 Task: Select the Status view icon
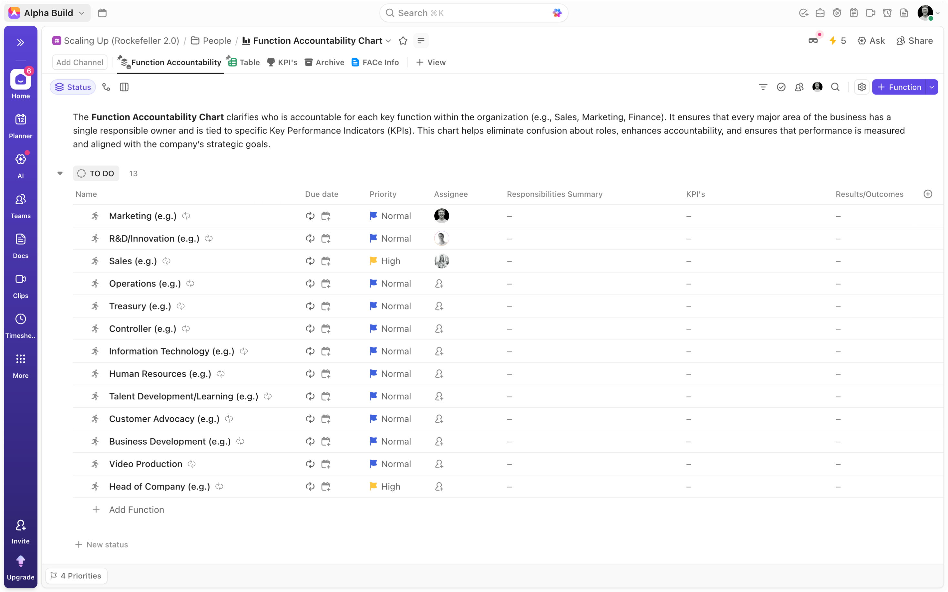[72, 86]
